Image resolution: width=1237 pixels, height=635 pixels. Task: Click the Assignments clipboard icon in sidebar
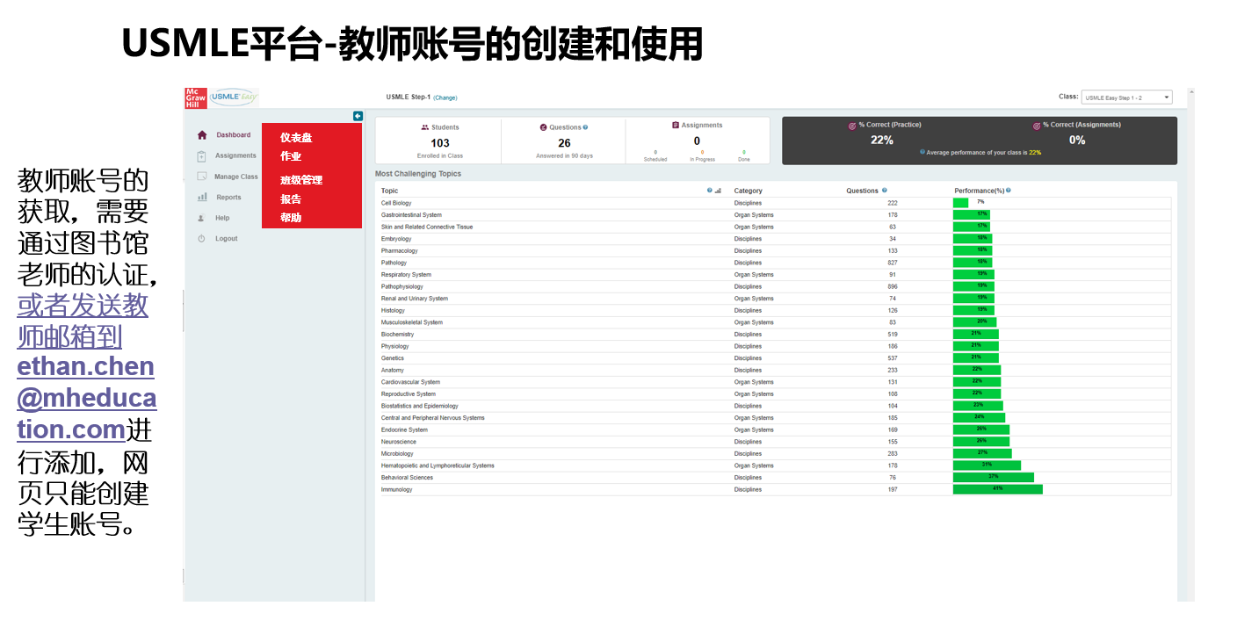[202, 156]
